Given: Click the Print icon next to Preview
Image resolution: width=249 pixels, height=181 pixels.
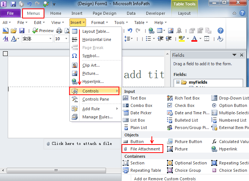Looking at the screenshot, I should [x=59, y=31].
